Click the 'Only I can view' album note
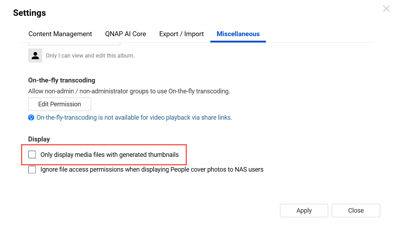The width and height of the screenshot is (395, 226). pyautogui.click(x=90, y=55)
